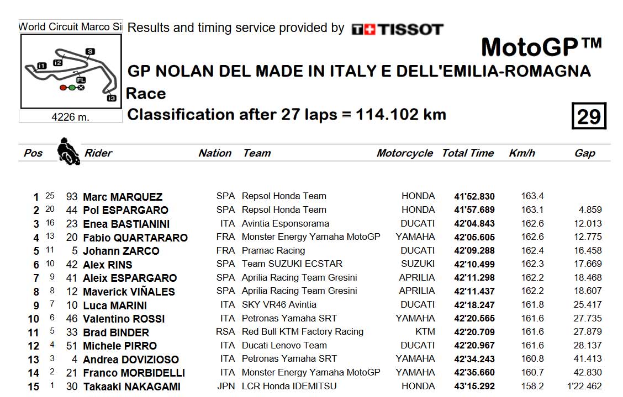Click the MotoGP title text
623x397 pixels.
542,47
